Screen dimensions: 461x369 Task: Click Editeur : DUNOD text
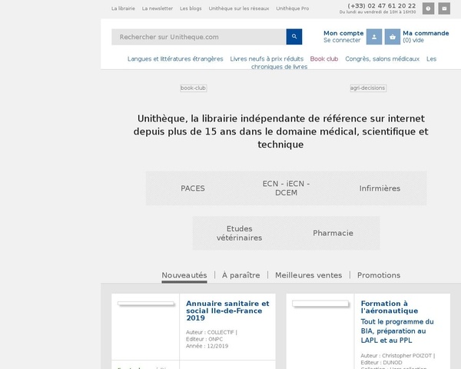click(381, 363)
